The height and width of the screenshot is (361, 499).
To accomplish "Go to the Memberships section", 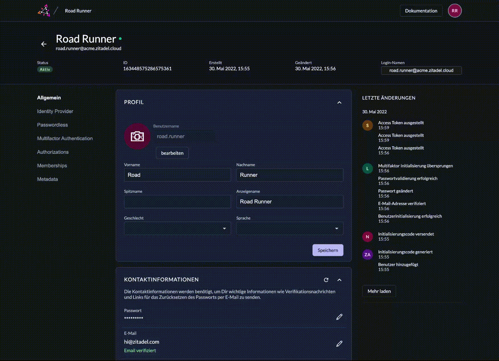I will [52, 166].
